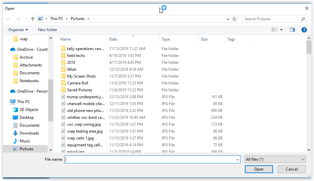Viewport: 314px width, 181px height.
Task: Select the old phone new pho... file icon
Action: pyautogui.click(x=63, y=111)
